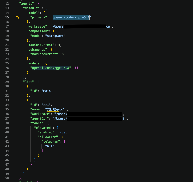
Task: Click the true value on line 40
Action: [62, 132]
